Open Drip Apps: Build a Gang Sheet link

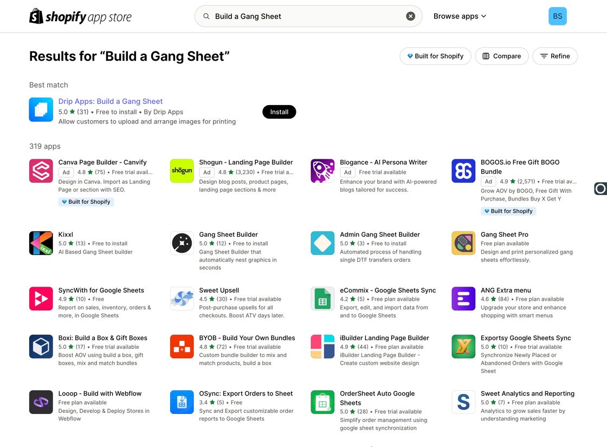(111, 101)
